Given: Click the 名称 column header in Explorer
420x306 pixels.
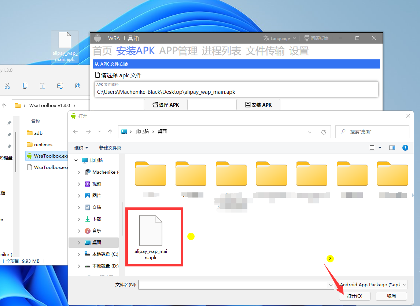Looking at the screenshot, I should pyautogui.click(x=35, y=121).
